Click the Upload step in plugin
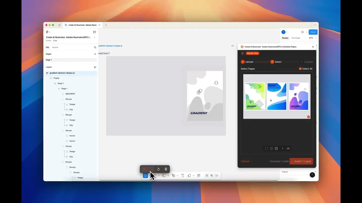This screenshot has height=203, width=362. click(x=247, y=62)
